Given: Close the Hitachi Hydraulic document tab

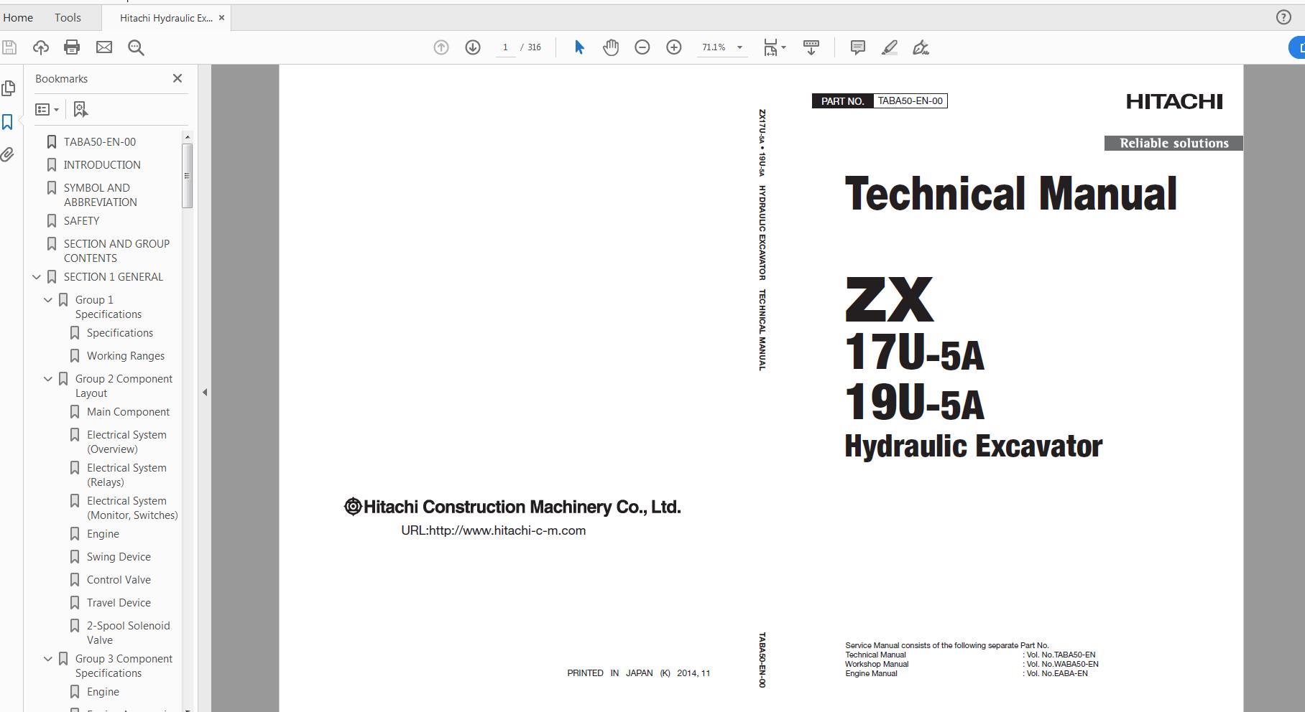Looking at the screenshot, I should click(x=221, y=18).
